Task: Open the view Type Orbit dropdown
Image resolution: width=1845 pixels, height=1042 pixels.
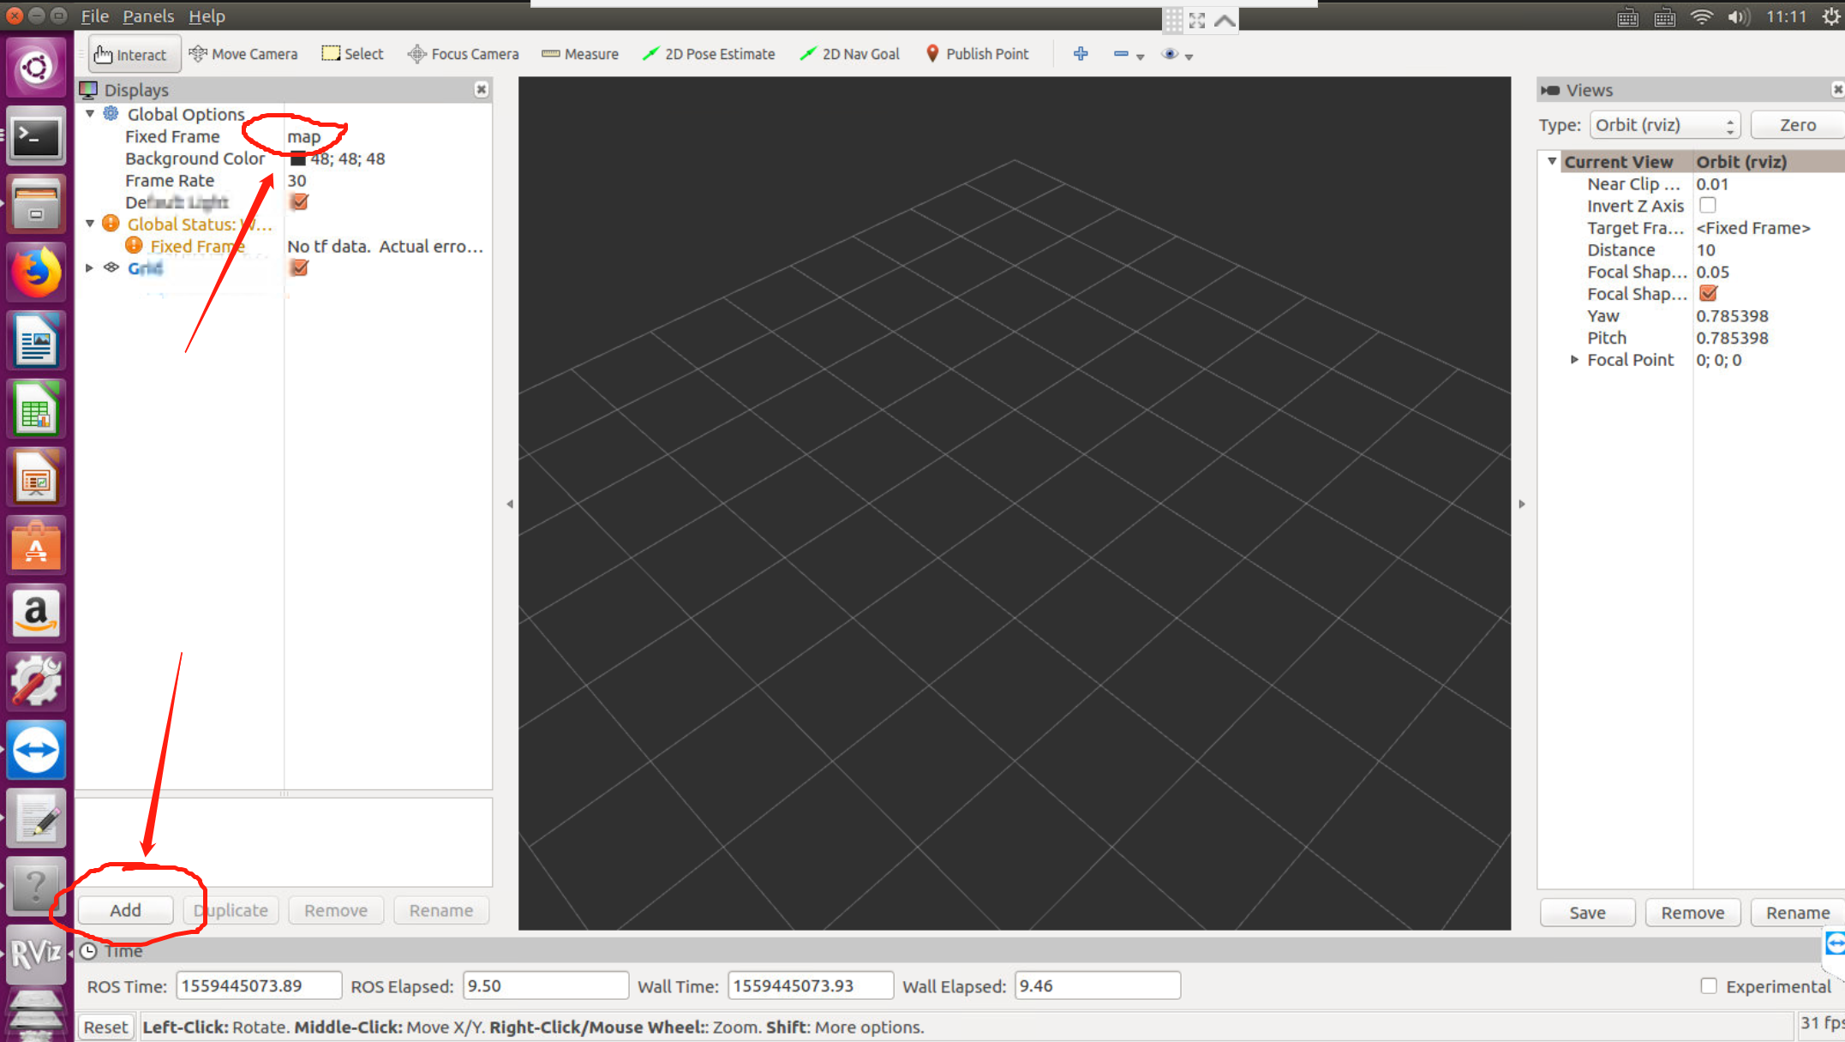Action: click(x=1664, y=125)
